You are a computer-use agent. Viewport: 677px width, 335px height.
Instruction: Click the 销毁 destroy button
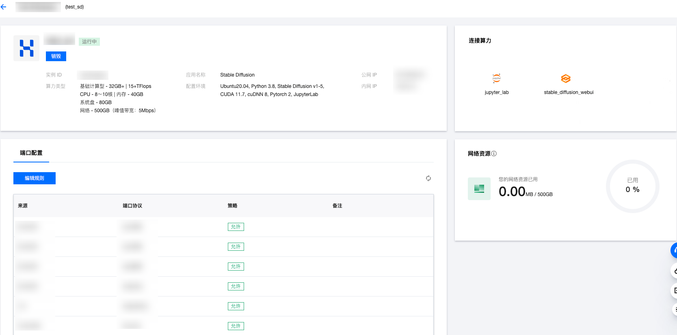56,56
